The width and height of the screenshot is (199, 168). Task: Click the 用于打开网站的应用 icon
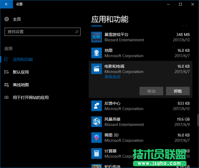coord(6,97)
